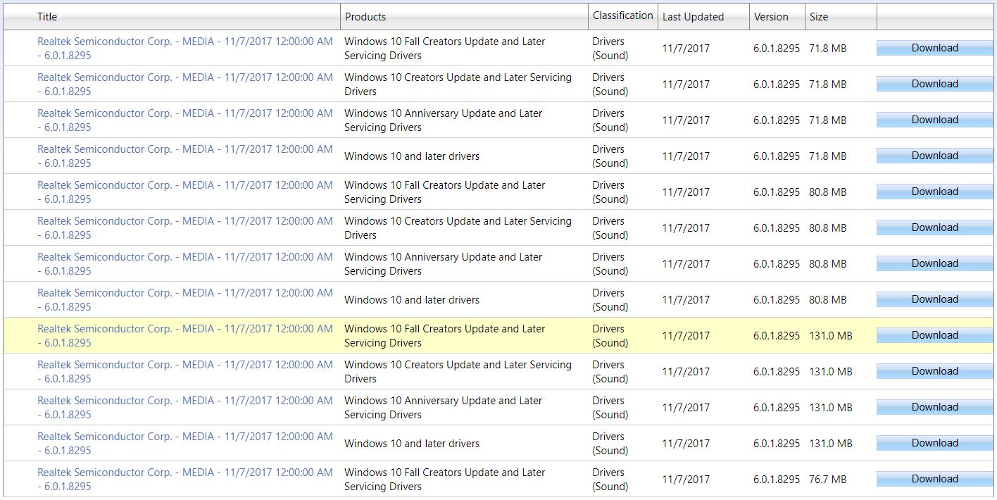Download the 71.8 MB Creators Update driver
Screen dimensions: 997x500
[x=934, y=84]
